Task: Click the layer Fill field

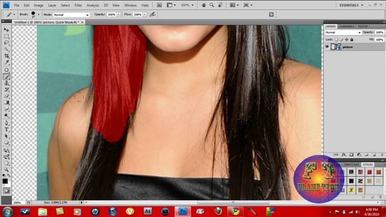Action: (x=379, y=39)
